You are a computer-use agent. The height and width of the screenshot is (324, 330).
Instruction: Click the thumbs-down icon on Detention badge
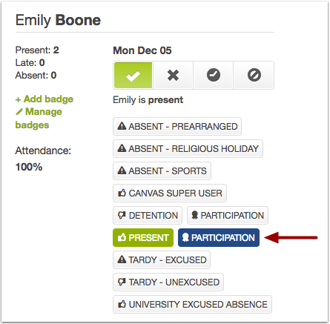point(122,215)
